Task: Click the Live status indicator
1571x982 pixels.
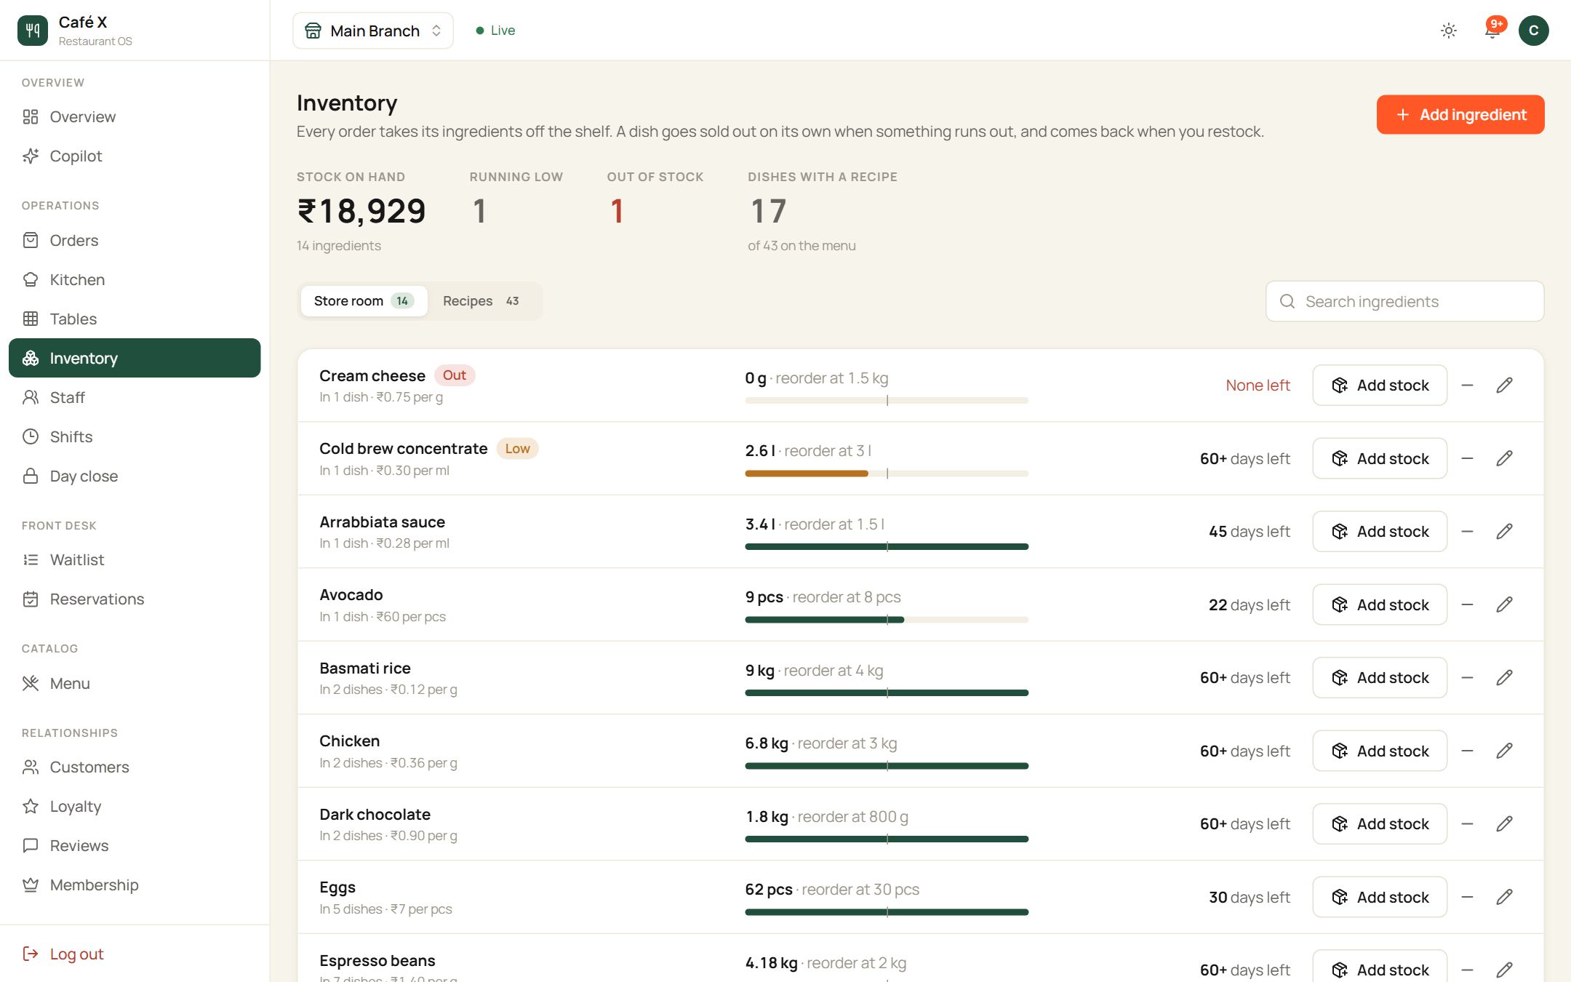Action: click(495, 31)
